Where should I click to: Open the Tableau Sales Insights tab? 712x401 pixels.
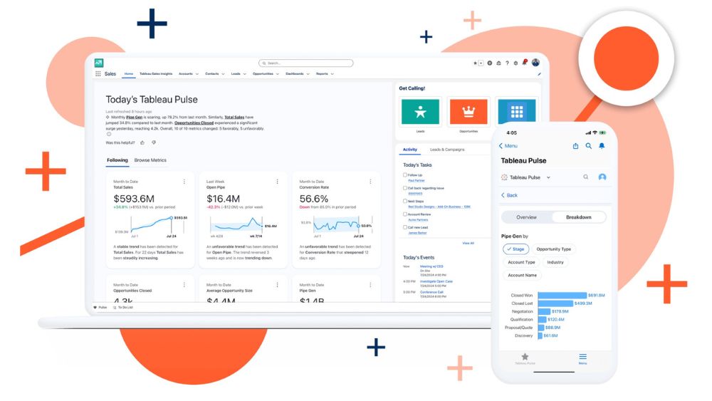(156, 73)
